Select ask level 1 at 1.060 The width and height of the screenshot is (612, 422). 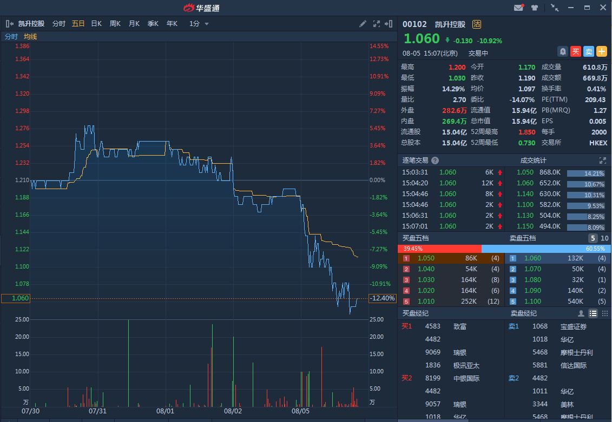pos(558,258)
